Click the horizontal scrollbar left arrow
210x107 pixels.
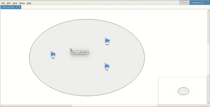(1, 106)
